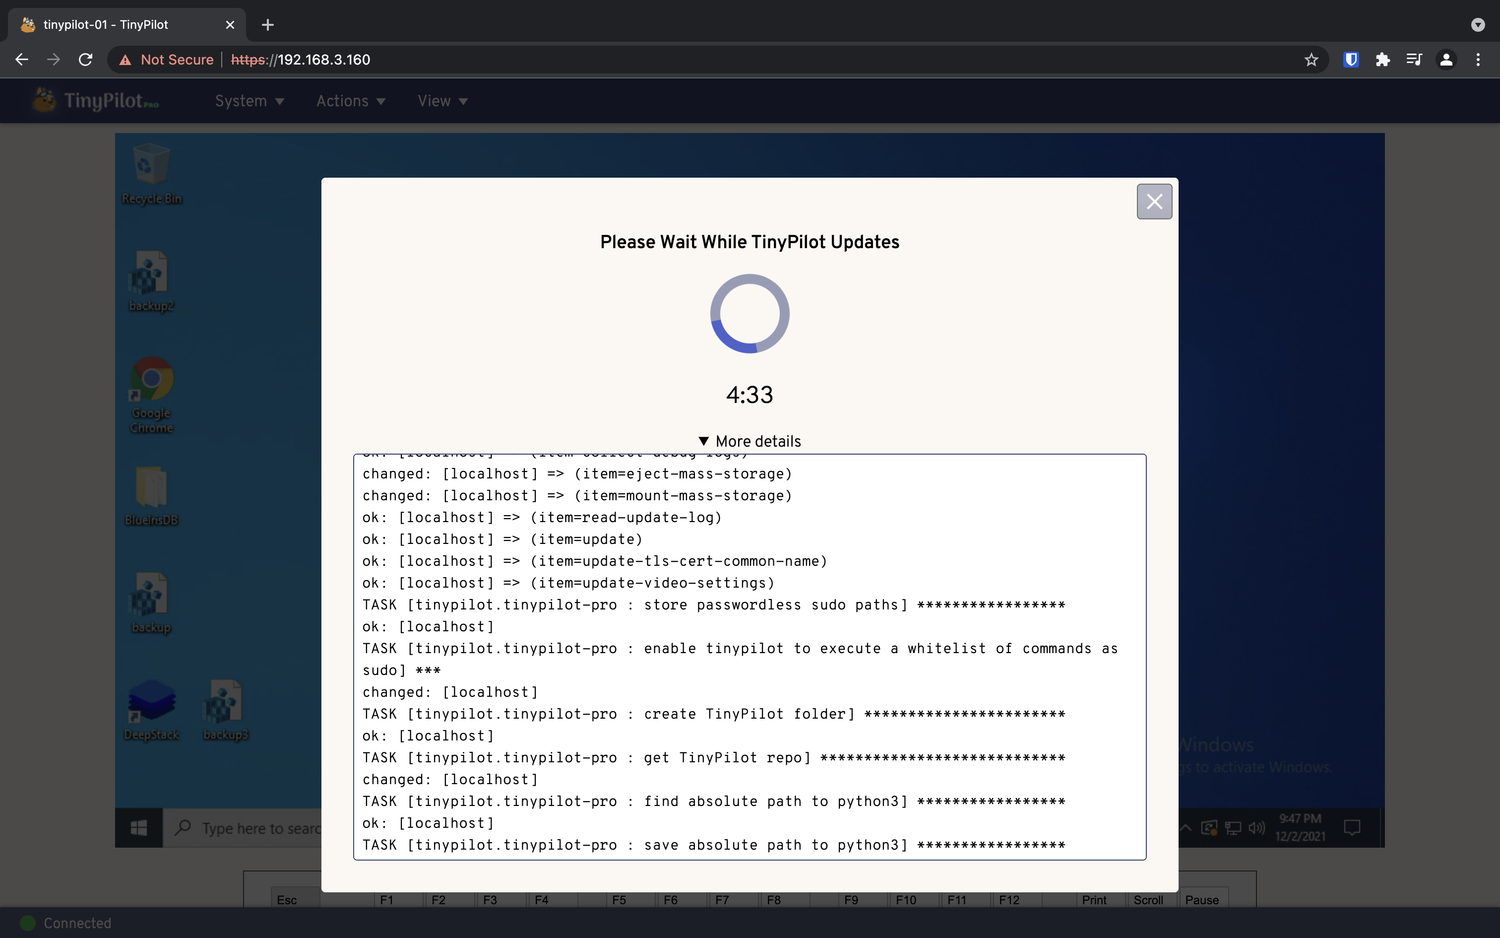
Task: Open the remote Windows Start button
Action: (139, 828)
